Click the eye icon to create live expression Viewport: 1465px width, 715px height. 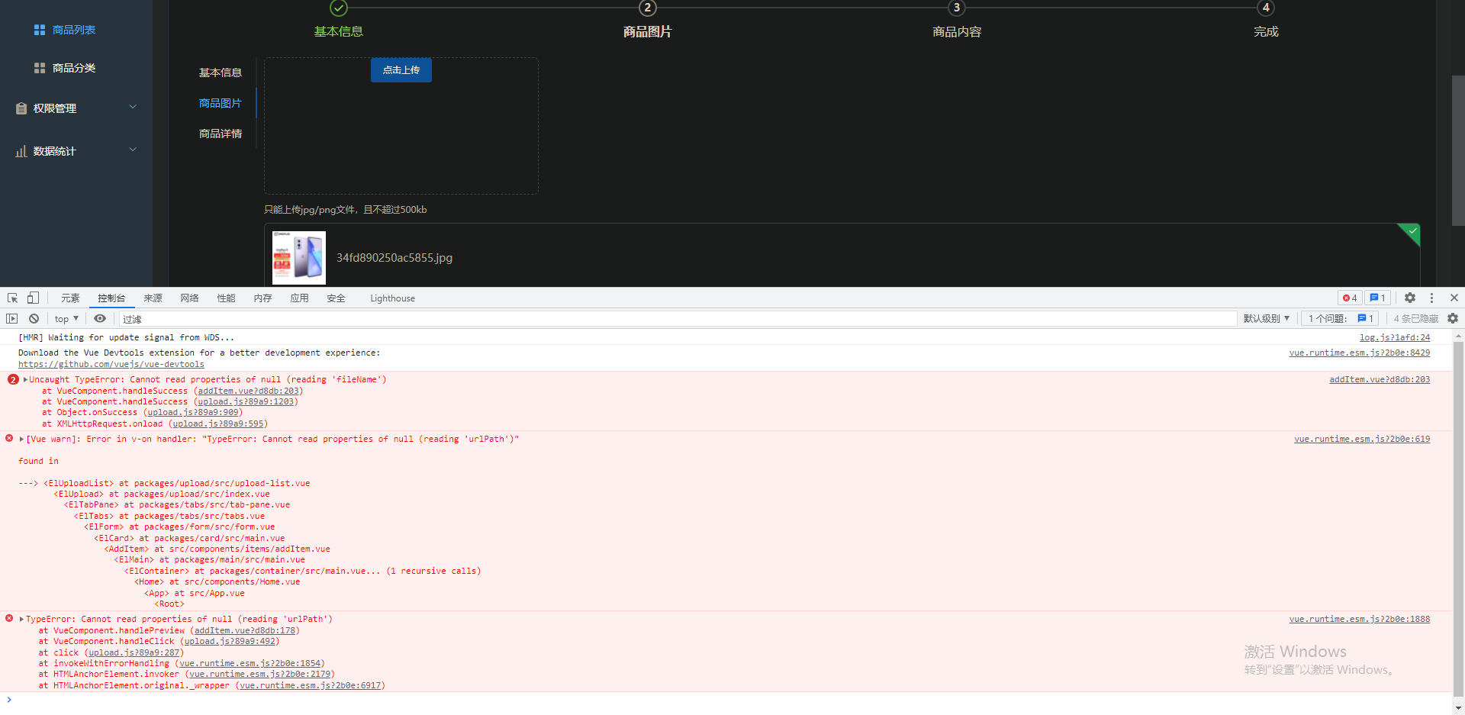pyautogui.click(x=100, y=318)
